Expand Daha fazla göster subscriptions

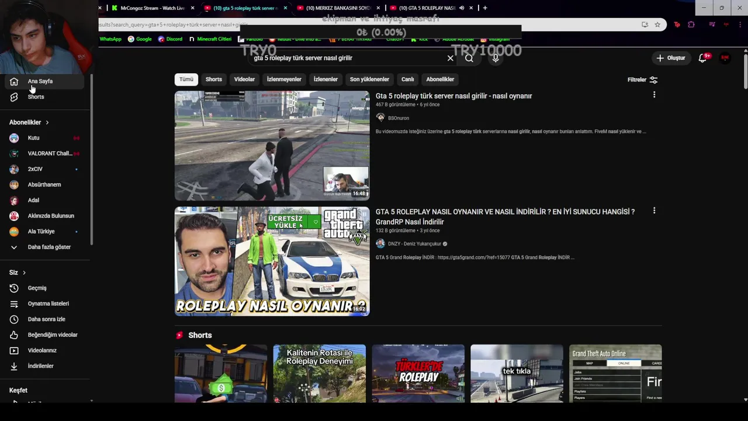(x=44, y=247)
